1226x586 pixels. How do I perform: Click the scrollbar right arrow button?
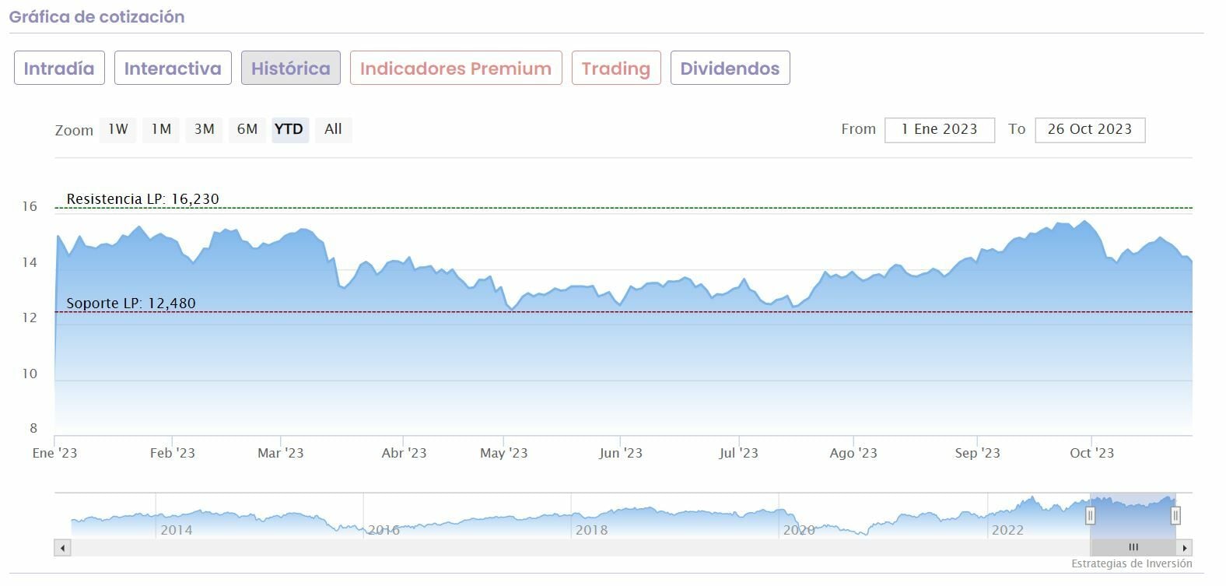click(x=1184, y=548)
